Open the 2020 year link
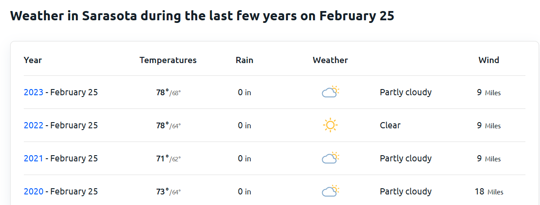Screen dimensions: 540x205 34,191
